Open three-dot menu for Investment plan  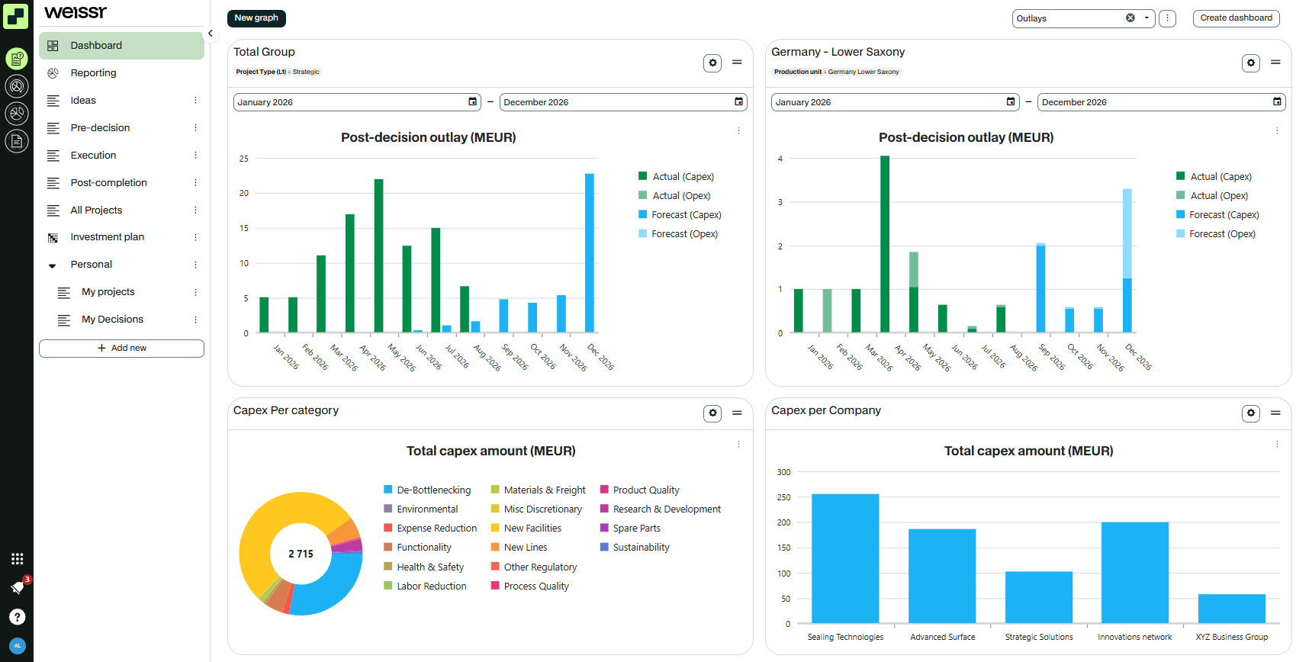click(x=195, y=237)
